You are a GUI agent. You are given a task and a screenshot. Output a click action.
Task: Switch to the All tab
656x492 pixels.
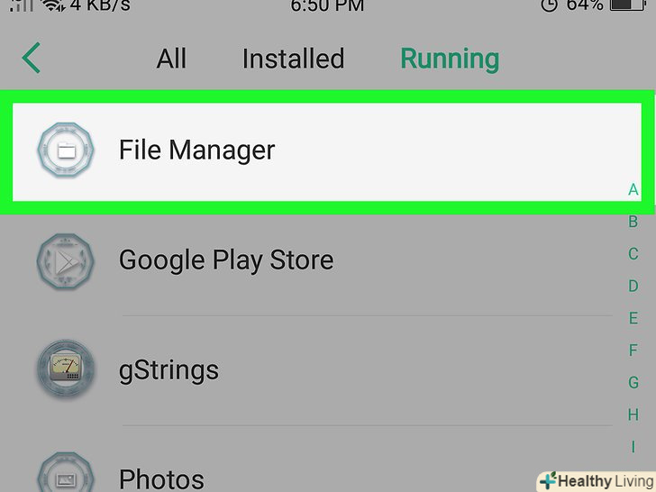[171, 59]
